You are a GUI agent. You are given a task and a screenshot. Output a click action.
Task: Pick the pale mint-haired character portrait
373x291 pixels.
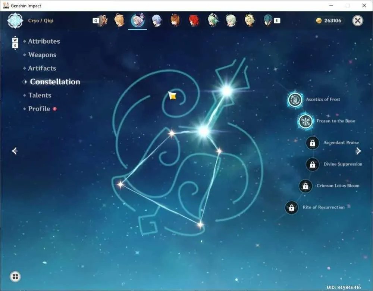pyautogui.click(x=231, y=21)
